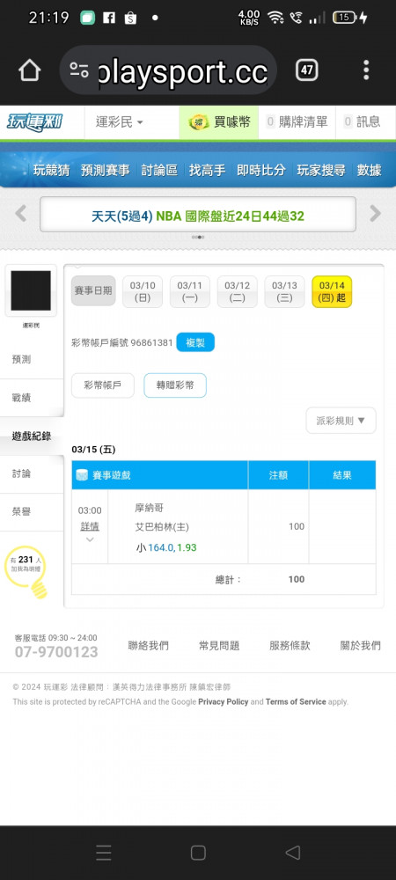Select the 03/10 (日) date tab
The image size is (396, 880).
coord(143,292)
